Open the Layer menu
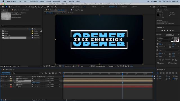Image resolution: width=180 pixels, height=101 pixels. (x=42, y=1)
